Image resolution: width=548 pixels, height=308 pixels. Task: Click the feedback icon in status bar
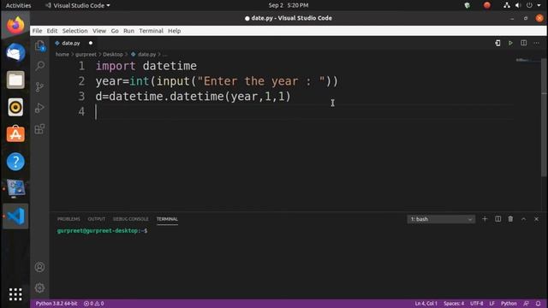tap(526, 304)
